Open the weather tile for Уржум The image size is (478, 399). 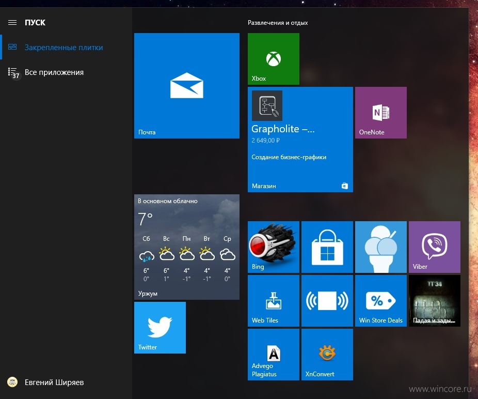click(x=186, y=247)
